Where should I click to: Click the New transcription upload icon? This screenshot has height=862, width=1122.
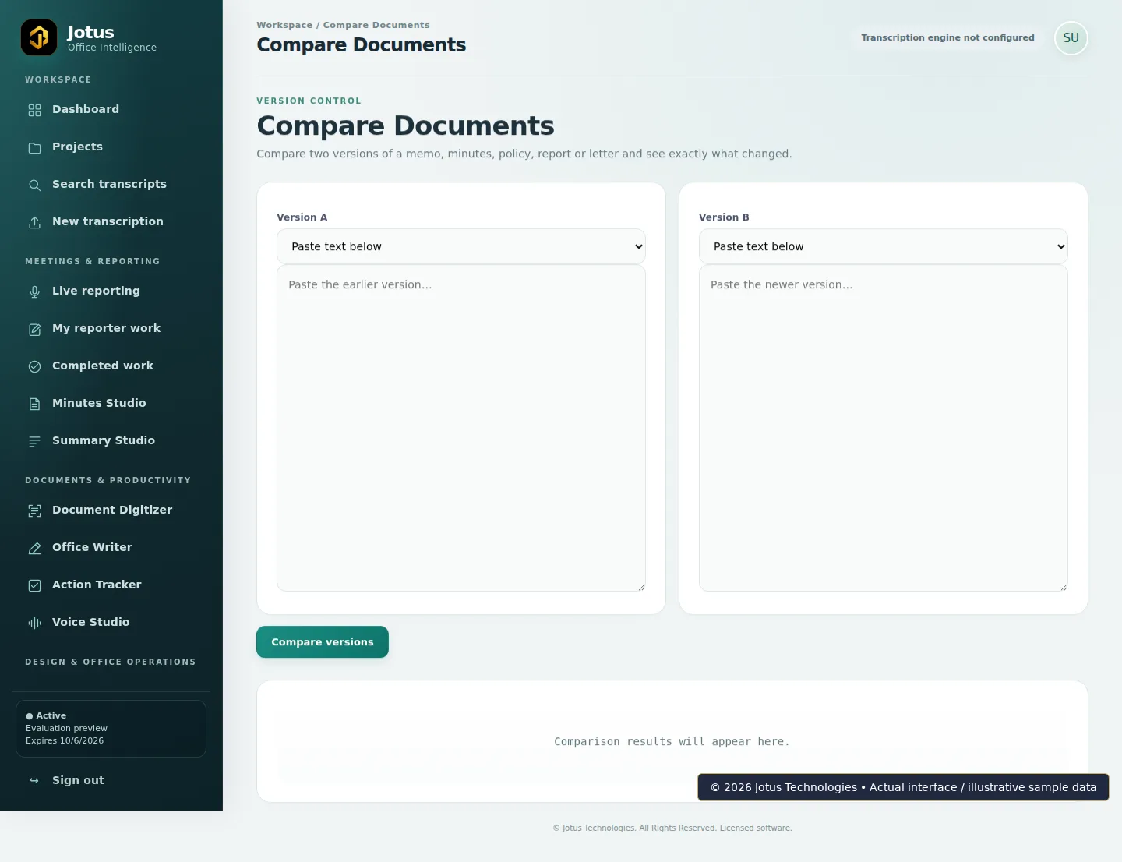click(34, 222)
